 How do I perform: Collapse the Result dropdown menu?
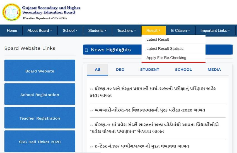click(x=153, y=31)
